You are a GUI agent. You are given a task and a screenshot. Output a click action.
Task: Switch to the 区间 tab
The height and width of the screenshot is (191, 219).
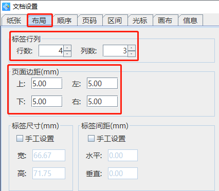pos(115,21)
